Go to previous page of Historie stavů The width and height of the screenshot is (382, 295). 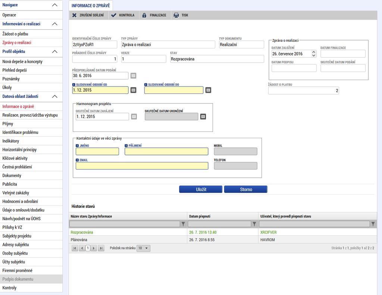(x=82, y=248)
